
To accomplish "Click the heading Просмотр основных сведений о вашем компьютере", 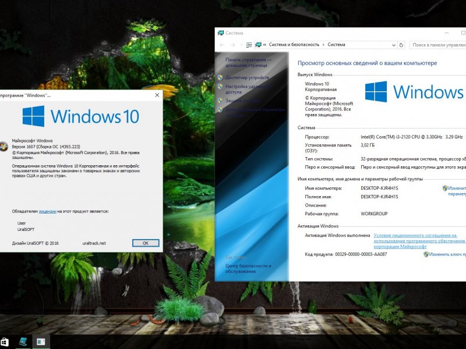I will 368,63.
